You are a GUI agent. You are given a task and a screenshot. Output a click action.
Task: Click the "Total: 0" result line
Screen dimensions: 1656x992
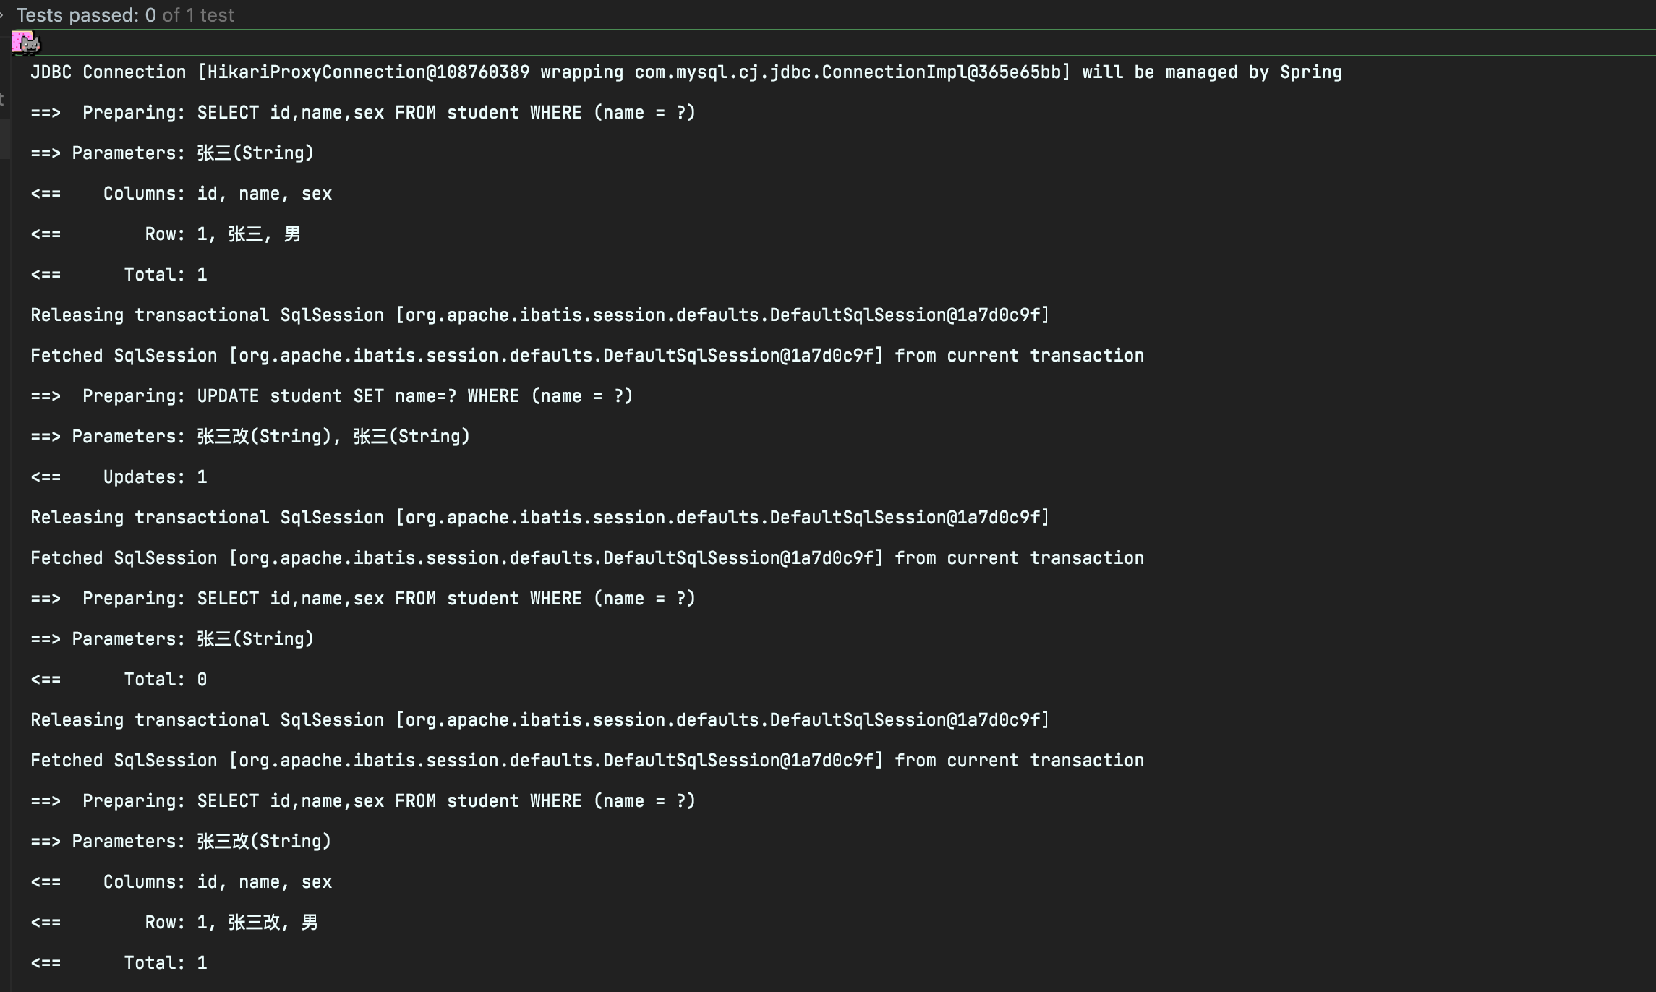(x=165, y=680)
